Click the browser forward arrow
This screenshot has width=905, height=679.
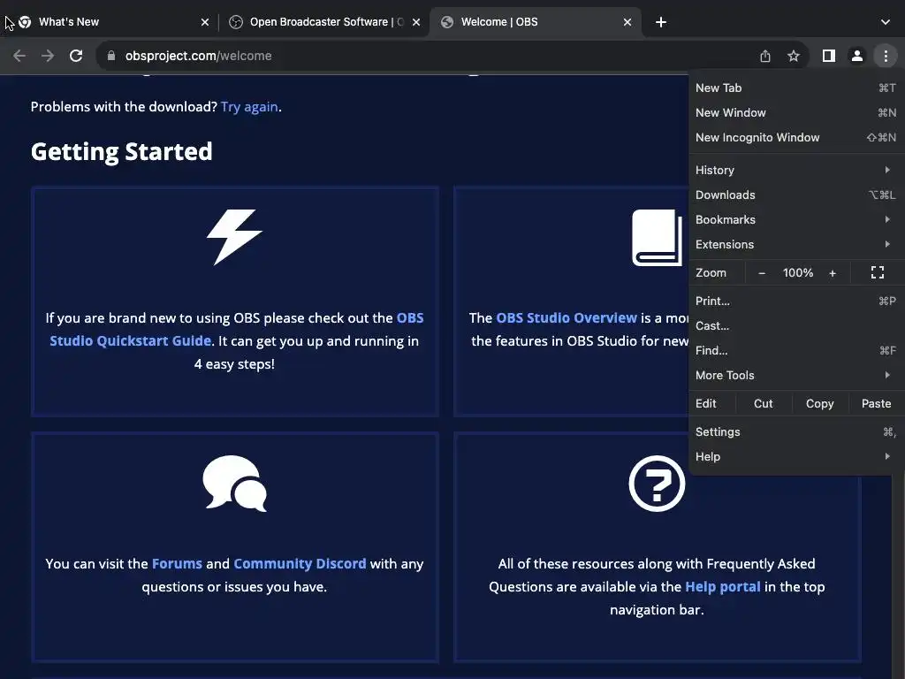(x=48, y=56)
